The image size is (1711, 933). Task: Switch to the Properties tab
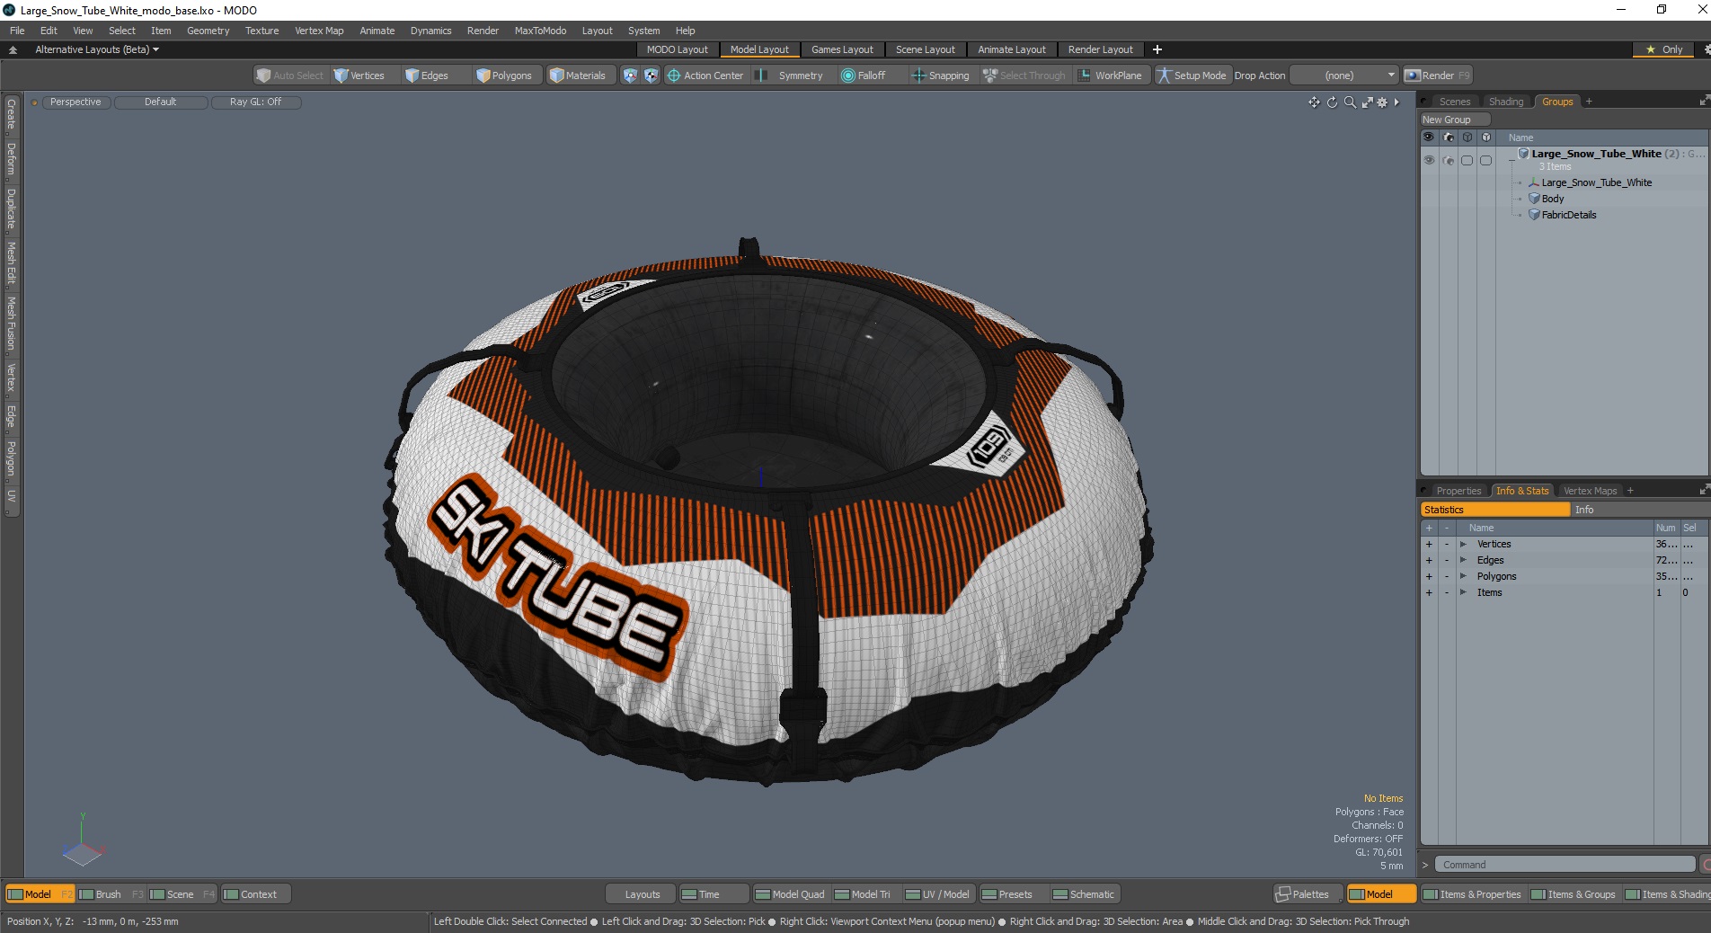pos(1458,491)
